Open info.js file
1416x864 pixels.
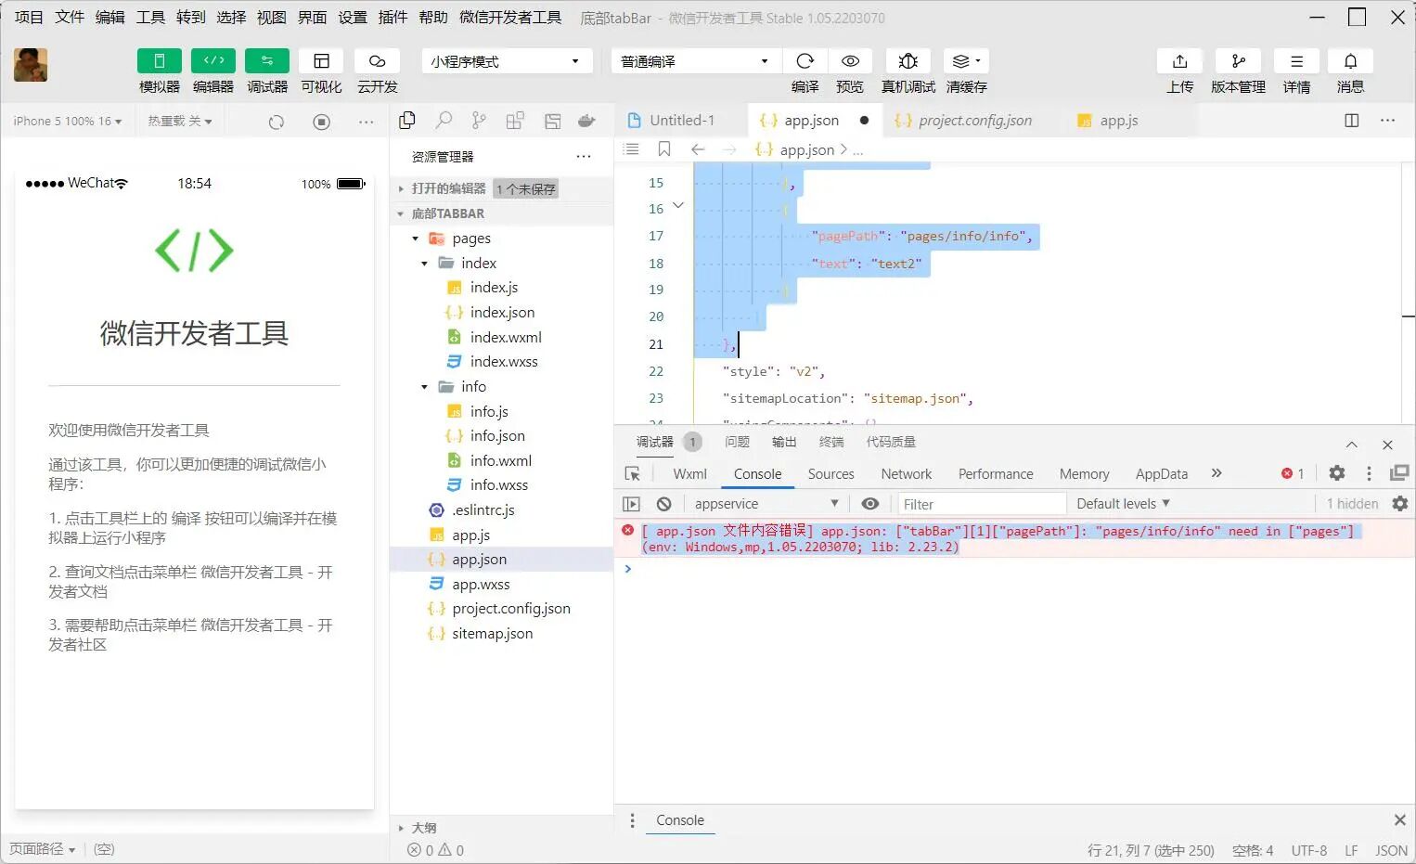coord(489,411)
